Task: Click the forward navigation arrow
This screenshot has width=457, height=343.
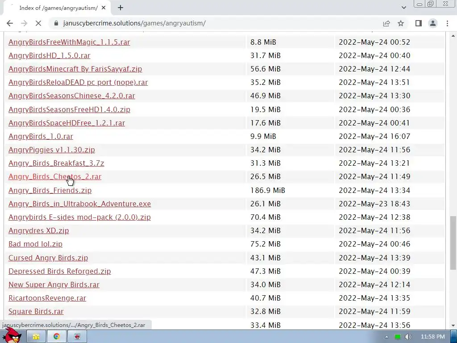Action: pos(24,23)
